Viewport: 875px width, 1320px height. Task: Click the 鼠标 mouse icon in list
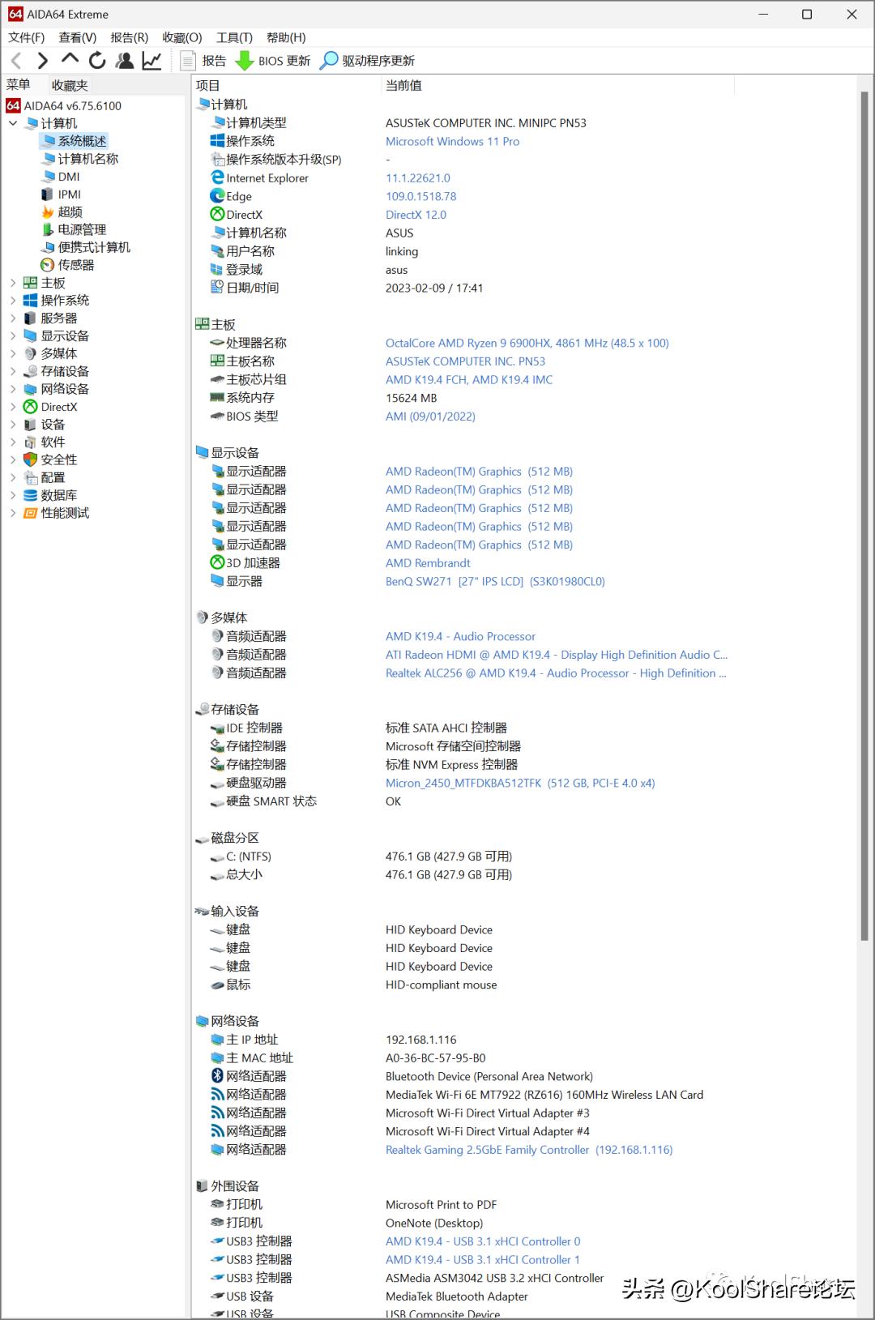[217, 985]
